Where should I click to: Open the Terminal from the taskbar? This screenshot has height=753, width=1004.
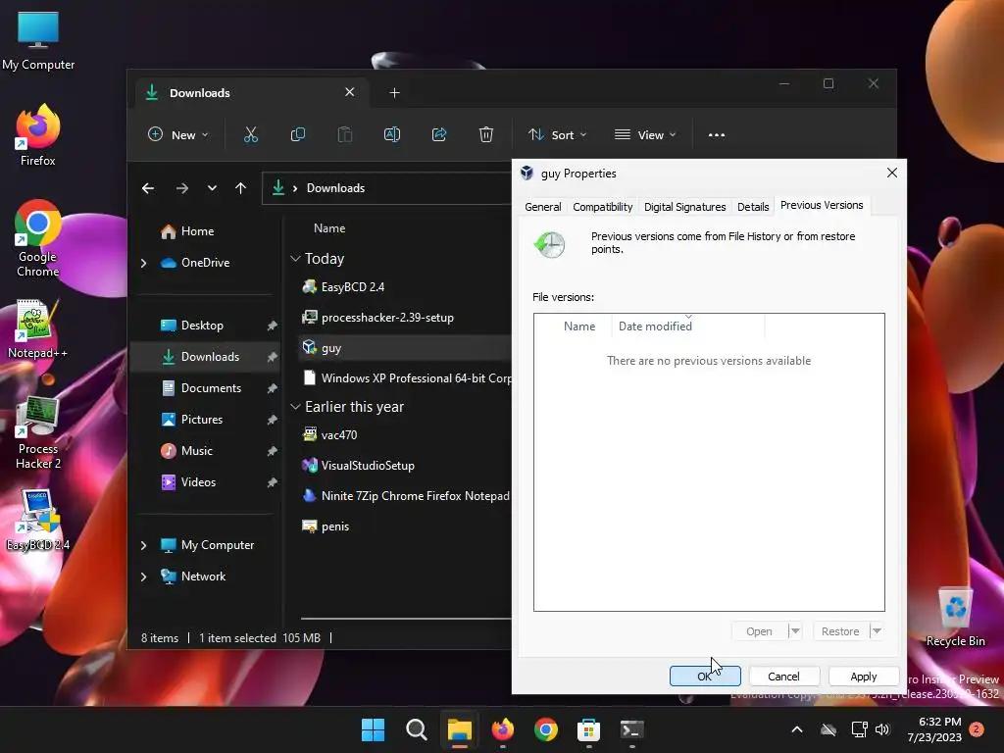pos(631,729)
